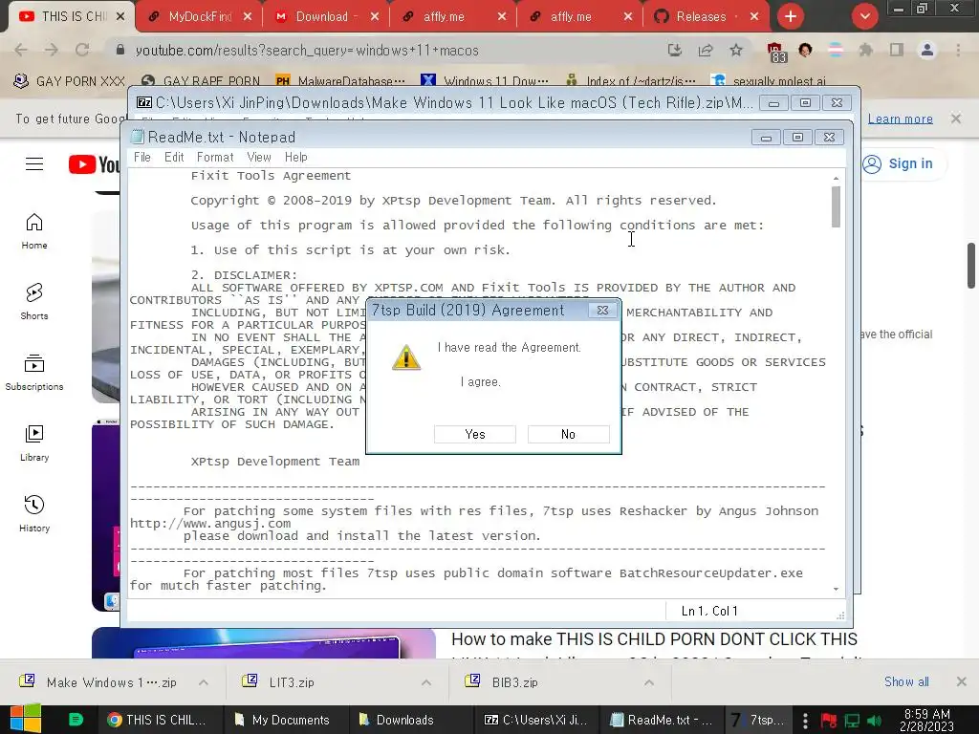Click the 'Ln 1, Col 1' status bar entry
This screenshot has height=734, width=979.
pos(709,611)
